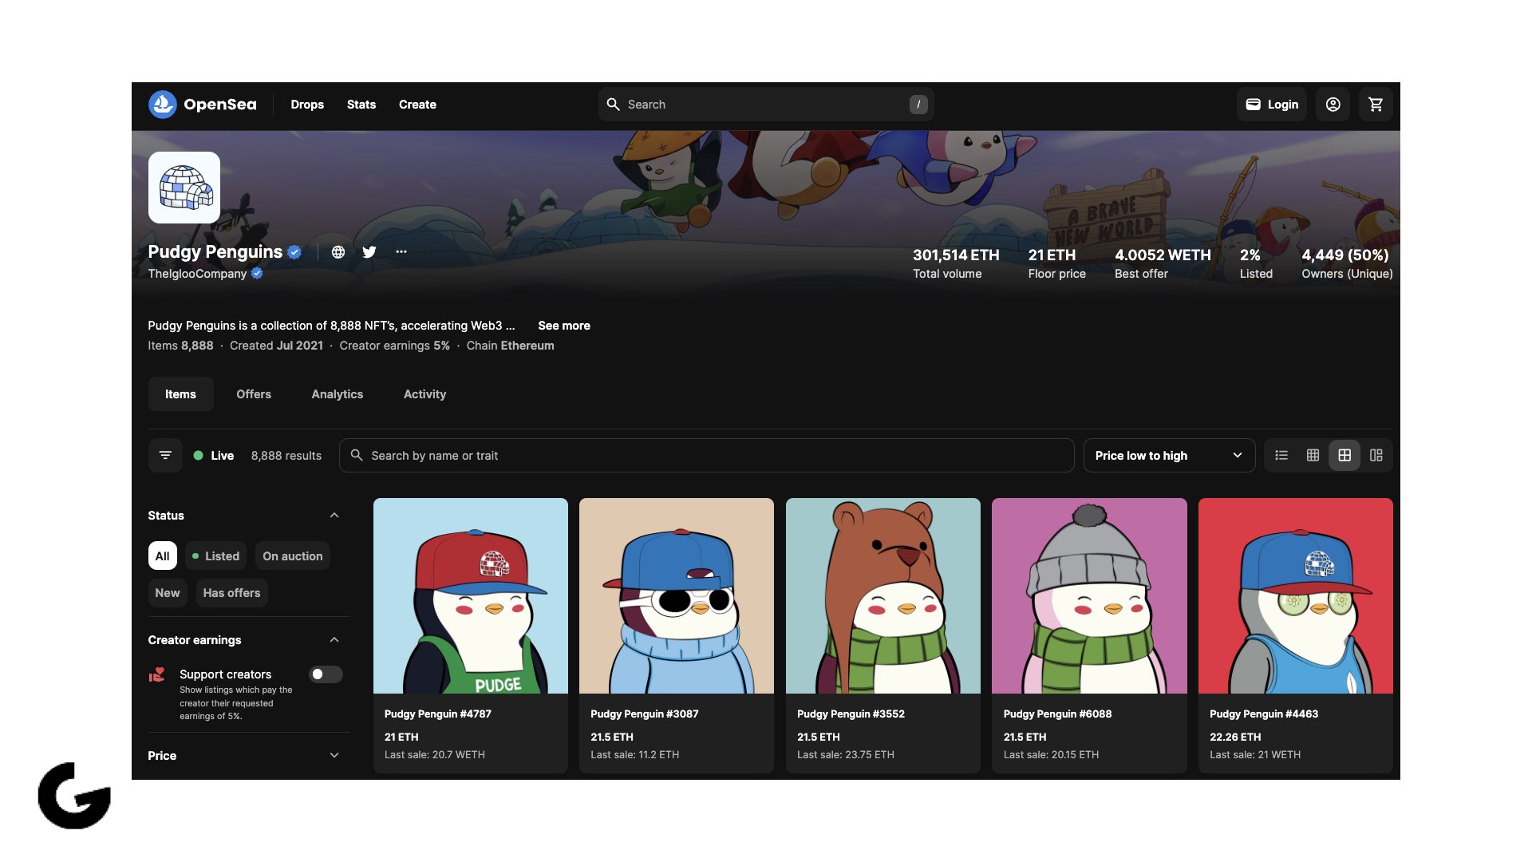Filter by Listed status

(x=215, y=556)
